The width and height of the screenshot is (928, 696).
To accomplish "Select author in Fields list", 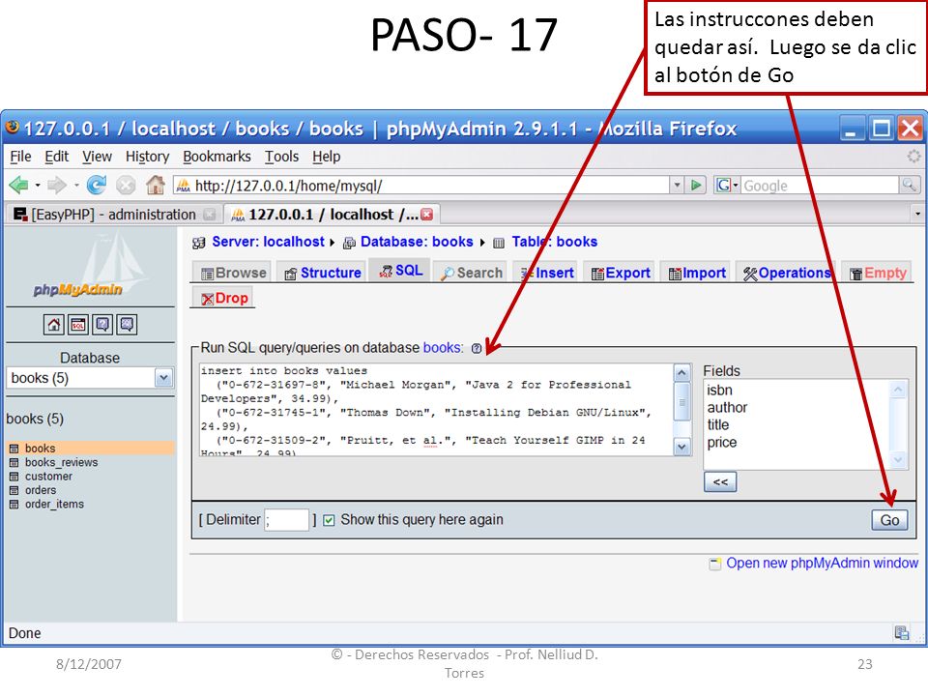I will pyautogui.click(x=727, y=407).
